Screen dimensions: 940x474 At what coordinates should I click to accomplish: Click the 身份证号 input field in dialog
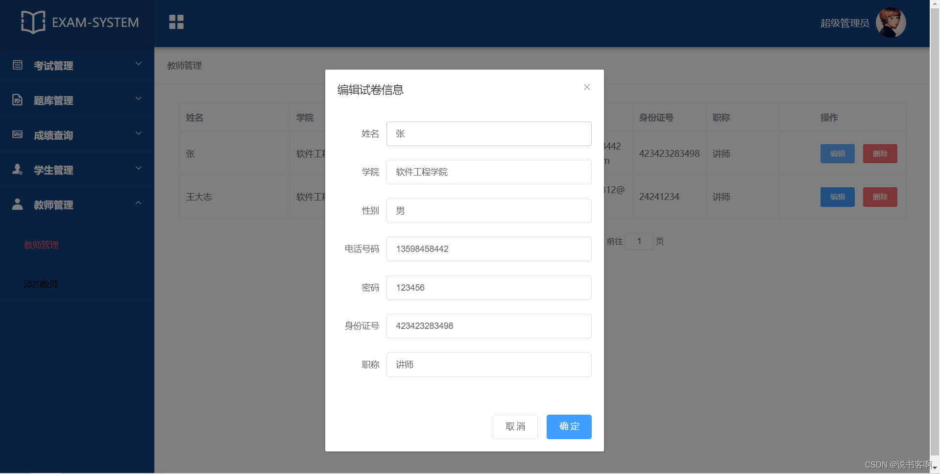tap(489, 326)
